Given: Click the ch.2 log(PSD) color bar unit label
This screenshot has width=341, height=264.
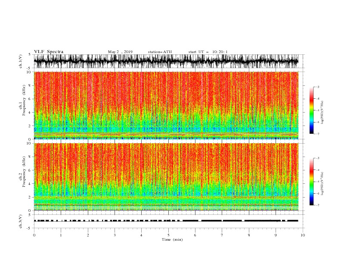Looking at the screenshot, I should click(x=322, y=184).
